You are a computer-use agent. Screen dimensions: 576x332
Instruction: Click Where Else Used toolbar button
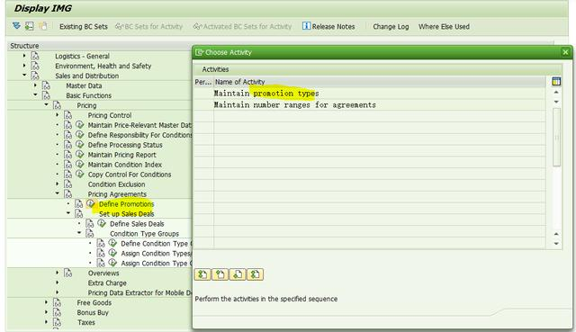(444, 26)
